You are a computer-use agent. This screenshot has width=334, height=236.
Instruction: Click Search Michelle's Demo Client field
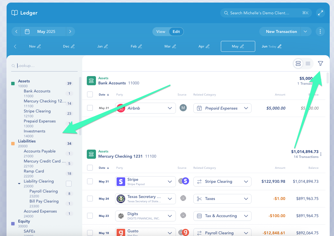tap(266, 13)
